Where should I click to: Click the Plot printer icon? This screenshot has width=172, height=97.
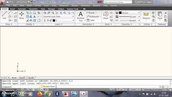28,2
